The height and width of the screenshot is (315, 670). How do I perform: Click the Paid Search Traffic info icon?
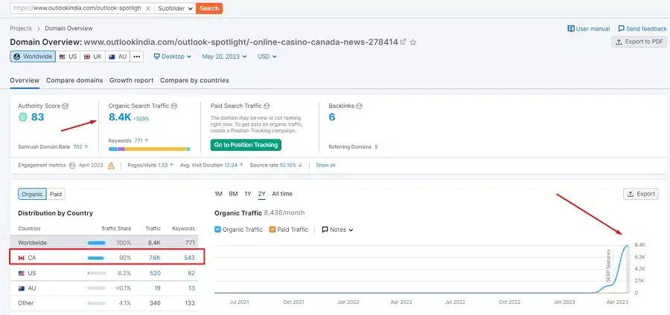click(267, 105)
